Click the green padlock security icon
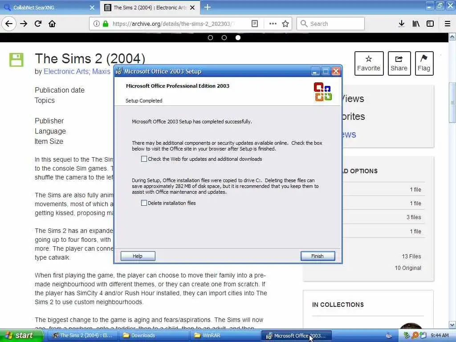Image resolution: width=456 pixels, height=342 pixels. click(106, 24)
